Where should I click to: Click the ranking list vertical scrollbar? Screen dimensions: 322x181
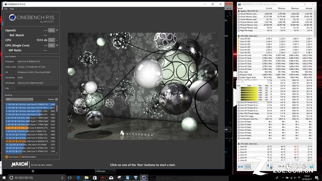(x=57, y=128)
